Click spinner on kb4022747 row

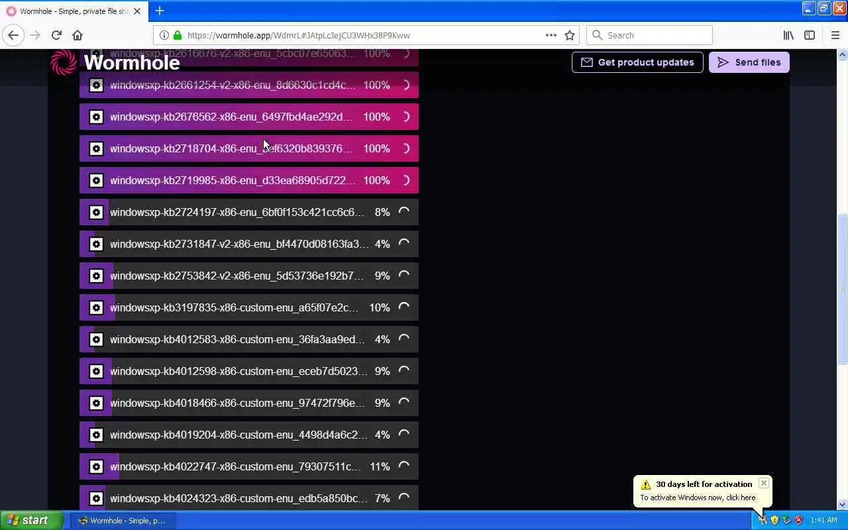point(403,466)
